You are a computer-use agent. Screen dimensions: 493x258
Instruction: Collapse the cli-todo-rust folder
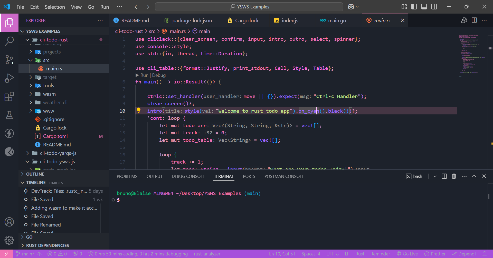point(64,40)
